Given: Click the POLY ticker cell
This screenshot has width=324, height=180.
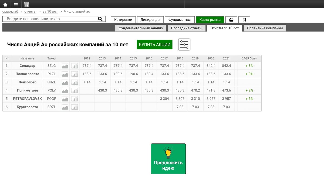Looking at the screenshot, I should pos(52,90).
